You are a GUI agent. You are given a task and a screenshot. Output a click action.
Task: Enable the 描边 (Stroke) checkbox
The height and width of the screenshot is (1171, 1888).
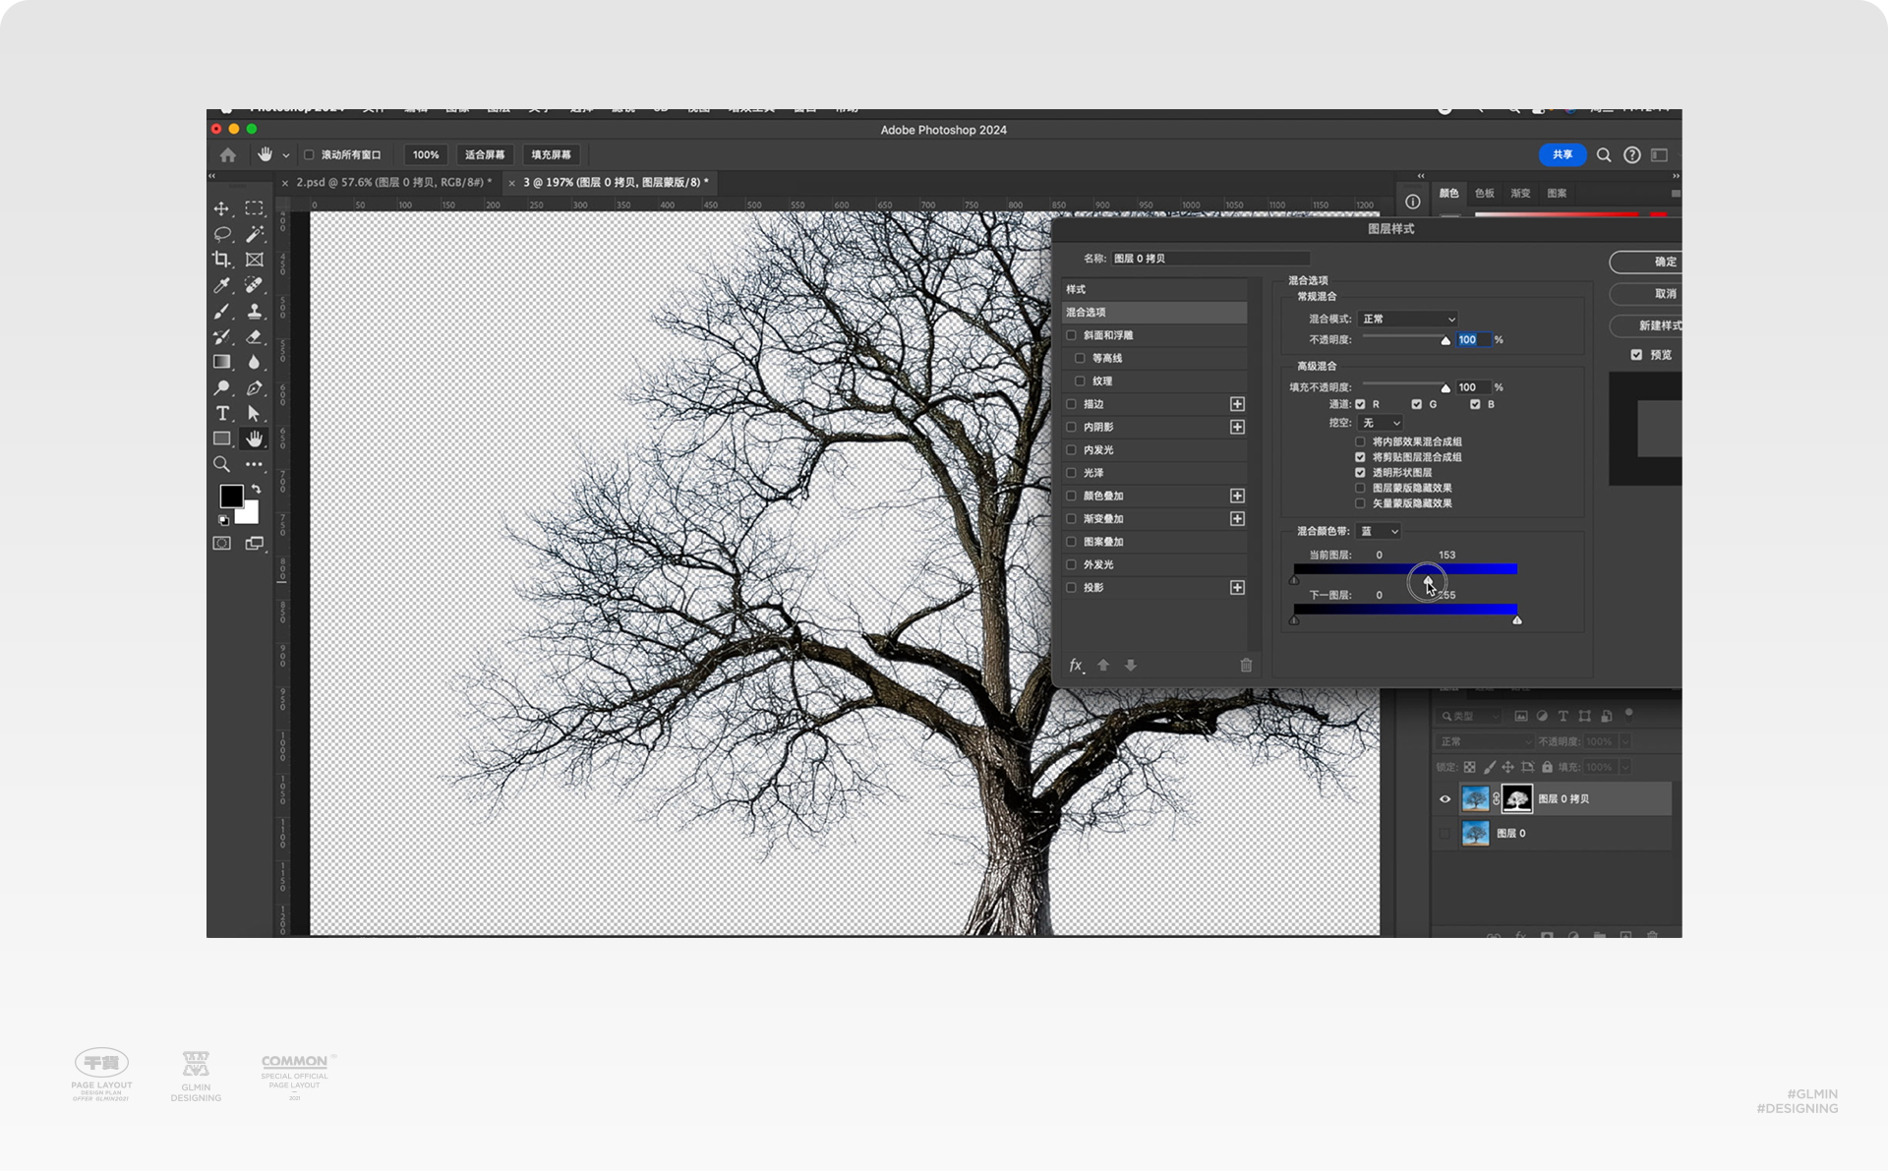tap(1072, 404)
